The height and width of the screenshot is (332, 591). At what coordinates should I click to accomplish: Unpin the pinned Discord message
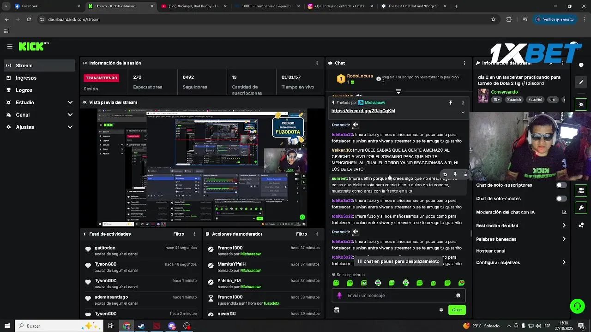tap(451, 103)
